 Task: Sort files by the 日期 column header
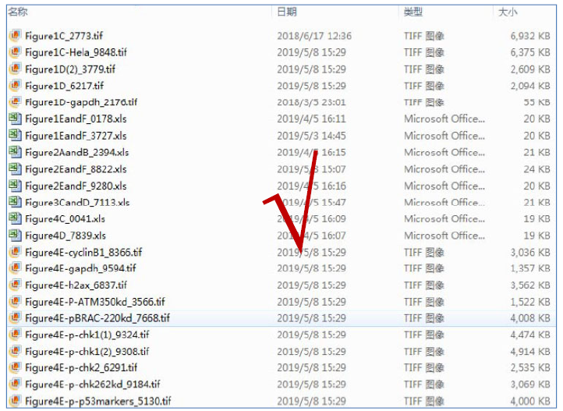pyautogui.click(x=287, y=12)
